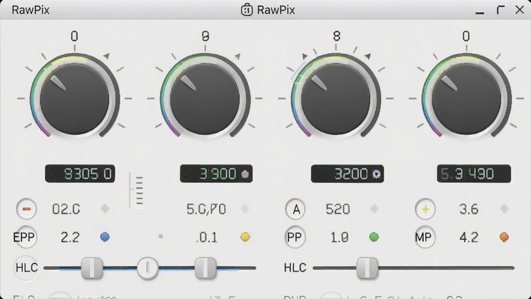Click the green dot beside 1.0
The width and height of the screenshot is (531, 299).
pos(374,237)
